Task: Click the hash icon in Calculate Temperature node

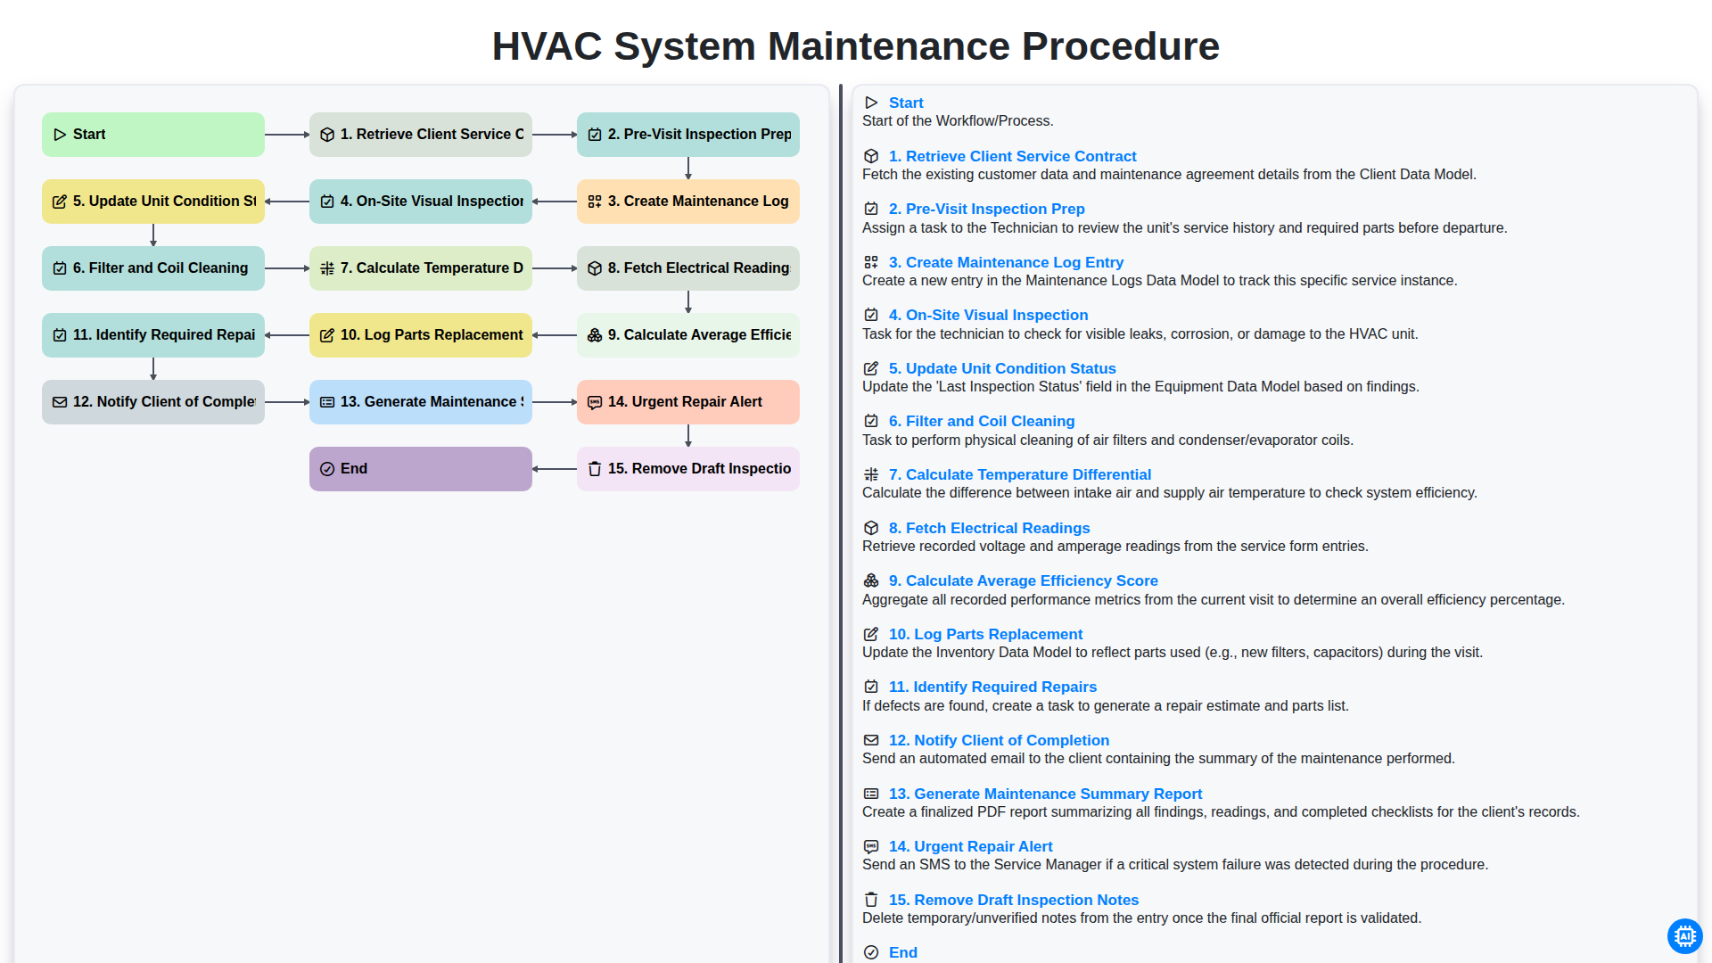Action: [x=327, y=268]
